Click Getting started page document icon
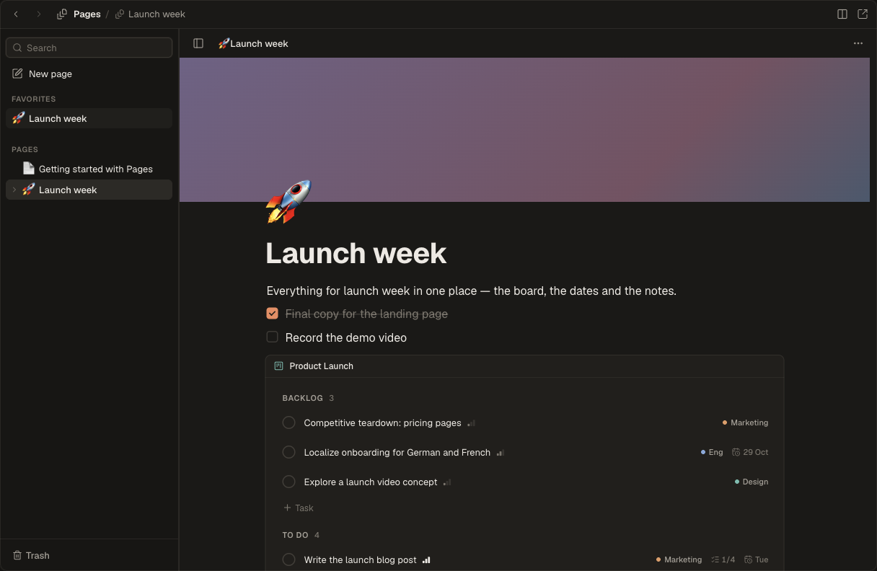The height and width of the screenshot is (571, 877). coord(28,168)
